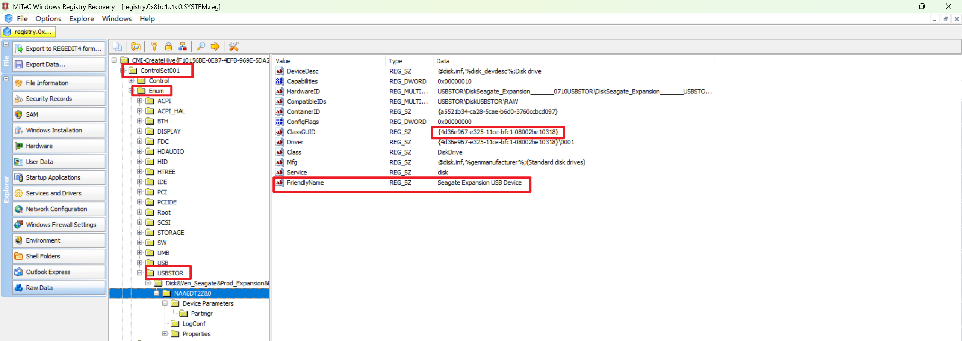The image size is (962, 341).
Task: Expand the Properties subkey node
Action: (x=165, y=334)
